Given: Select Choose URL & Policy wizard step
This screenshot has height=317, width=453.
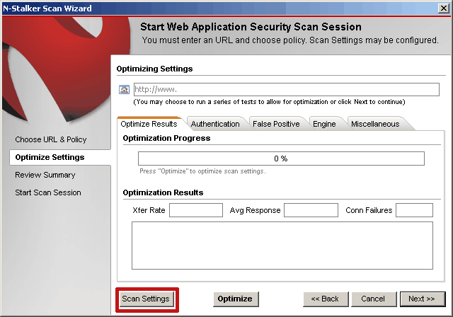Looking at the screenshot, I should [x=51, y=139].
